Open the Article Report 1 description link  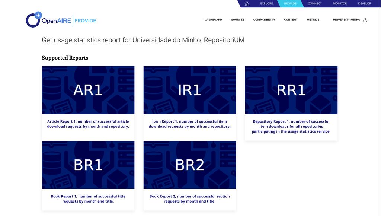[88, 124]
